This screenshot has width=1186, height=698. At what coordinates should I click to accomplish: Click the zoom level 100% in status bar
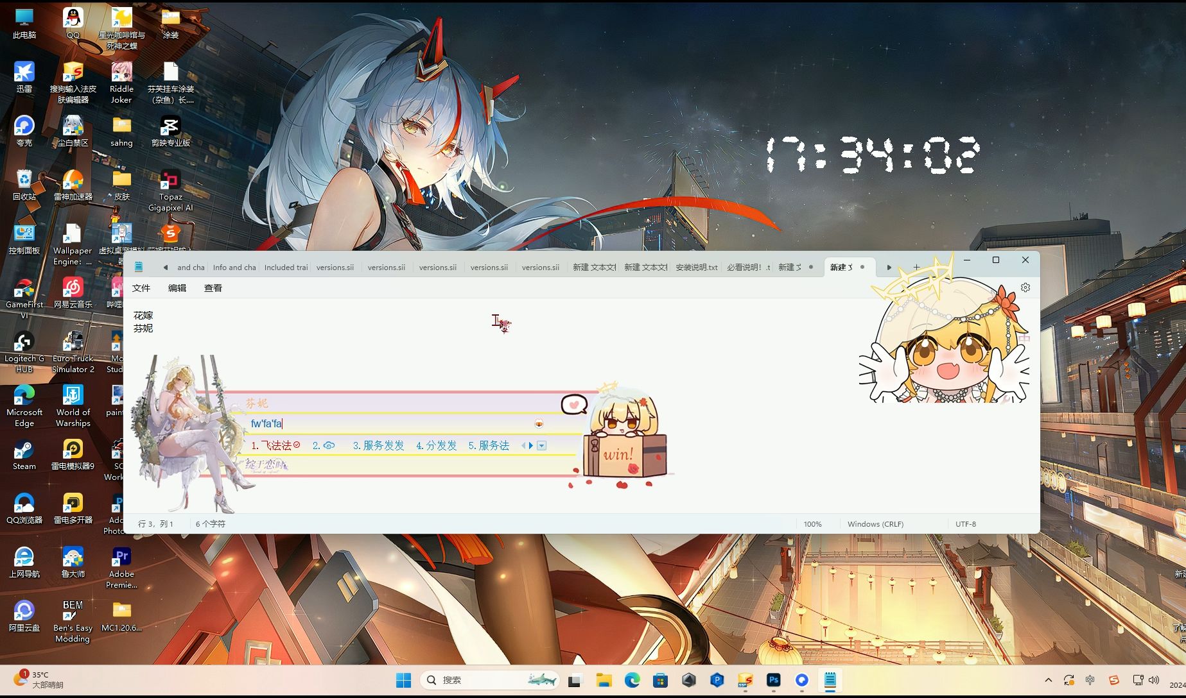[x=812, y=524]
